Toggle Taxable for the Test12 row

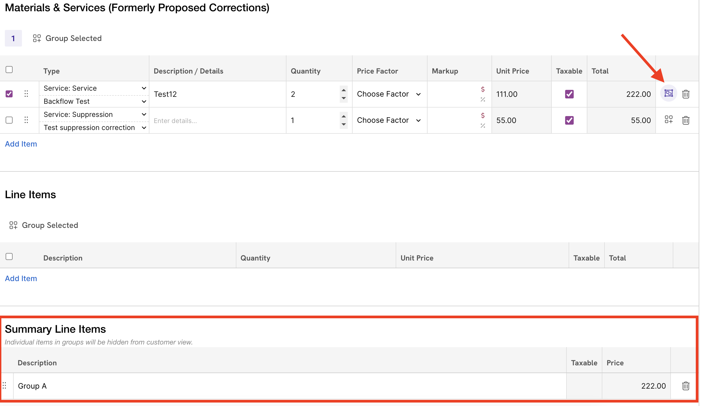[x=569, y=94]
